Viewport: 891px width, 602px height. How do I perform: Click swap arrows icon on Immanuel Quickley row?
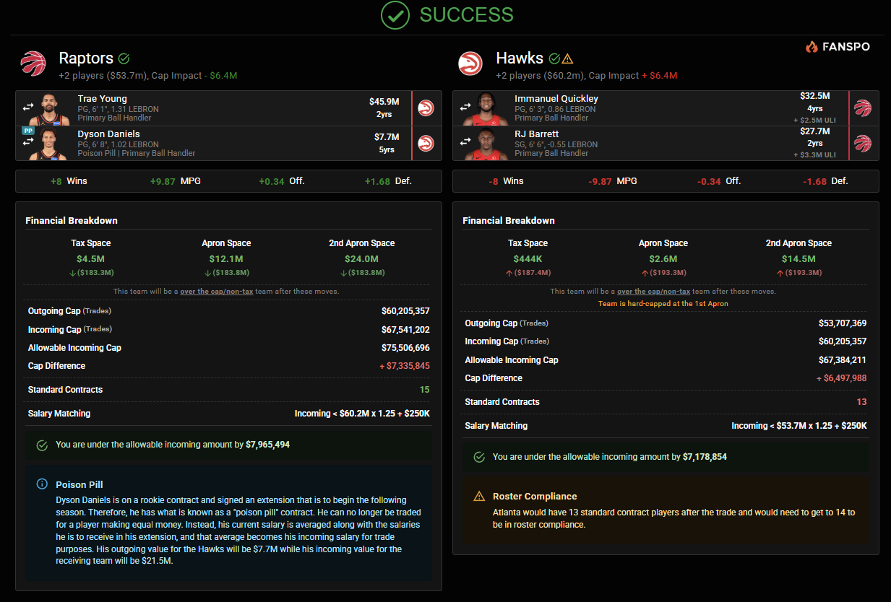coord(465,107)
